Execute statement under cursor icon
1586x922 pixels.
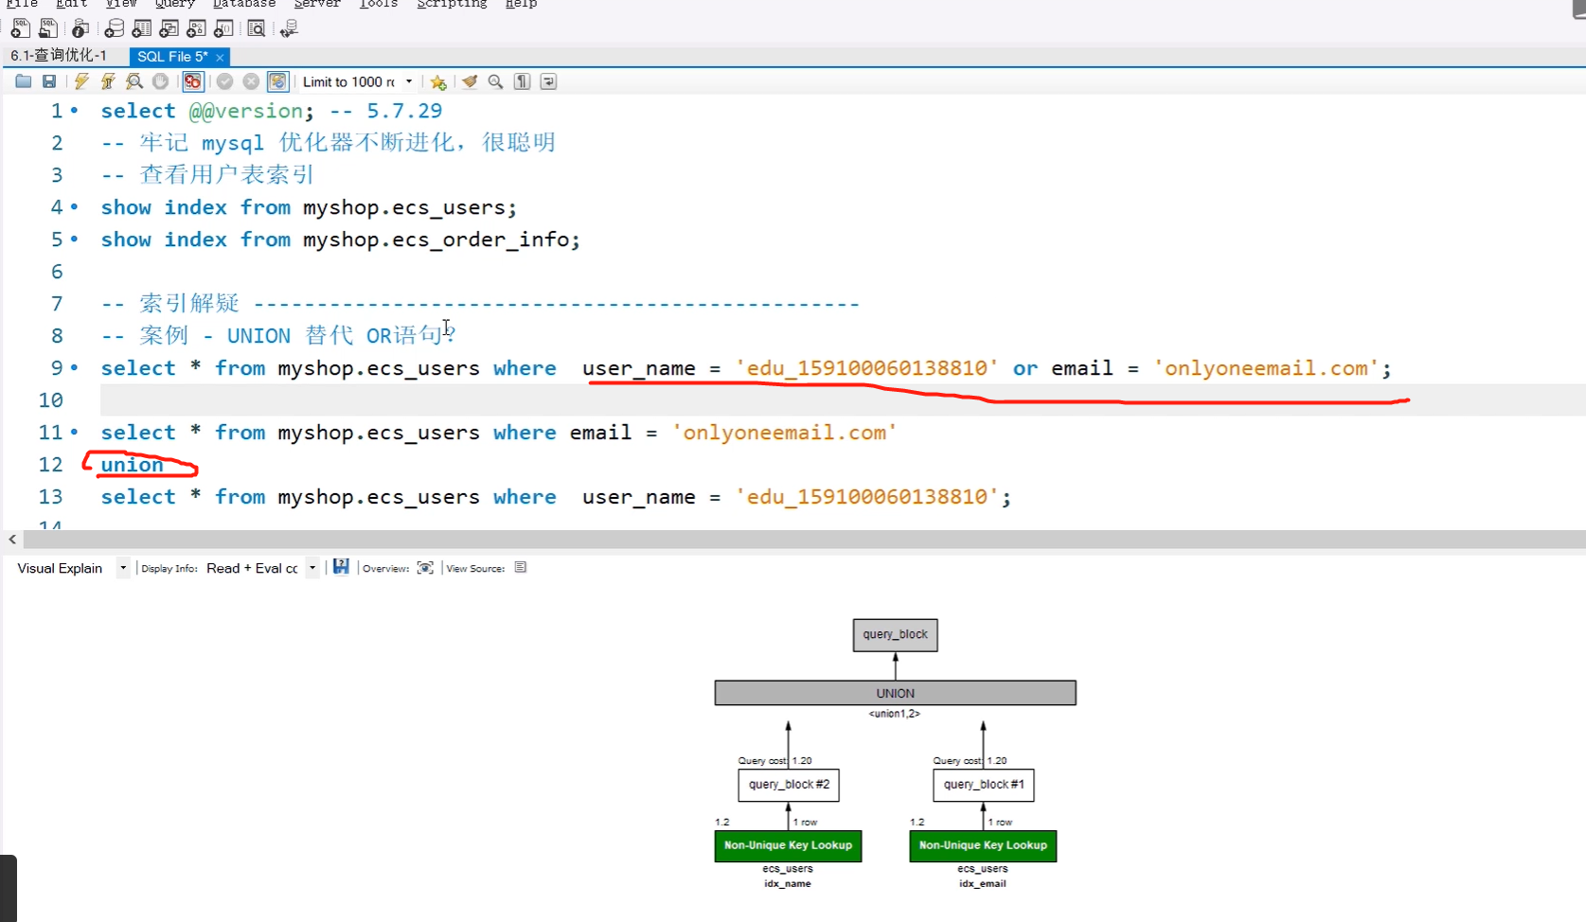108,81
